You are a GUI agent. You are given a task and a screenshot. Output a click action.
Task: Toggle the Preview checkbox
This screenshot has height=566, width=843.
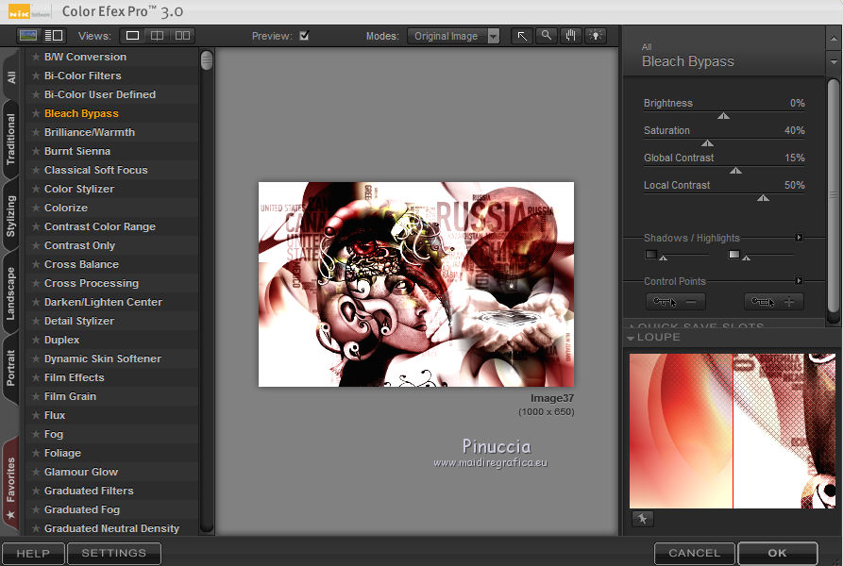click(x=304, y=36)
